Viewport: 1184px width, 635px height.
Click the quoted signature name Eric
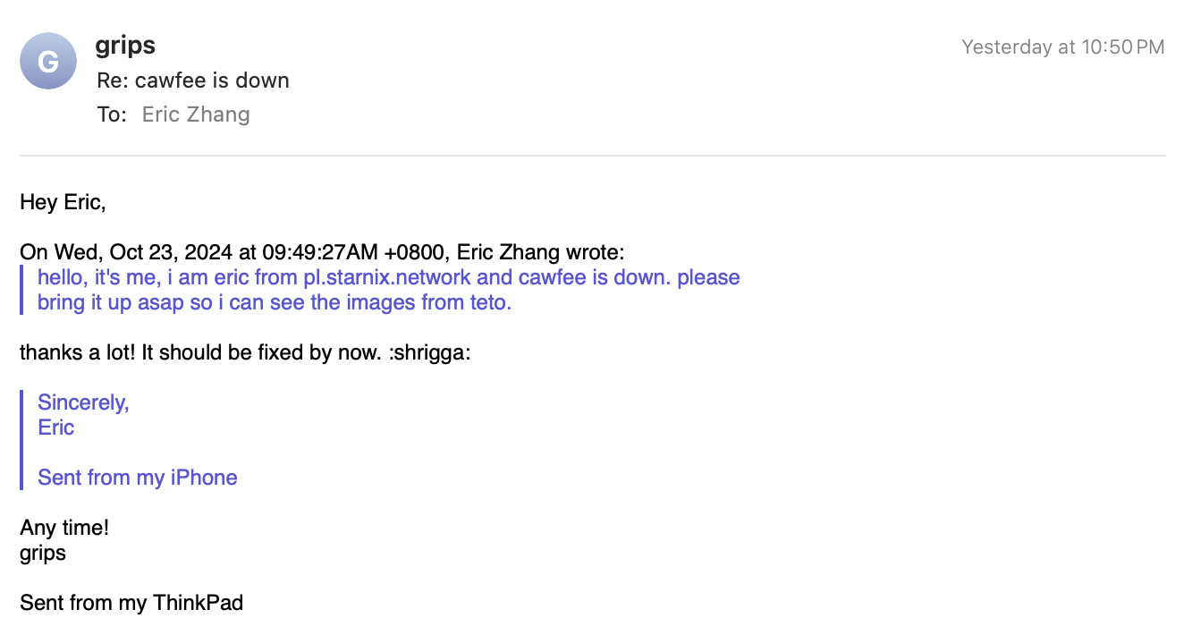(55, 428)
